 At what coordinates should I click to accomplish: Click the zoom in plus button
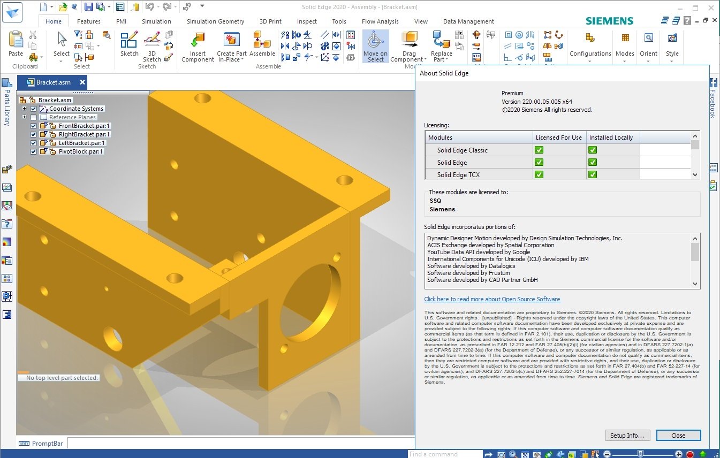(679, 454)
